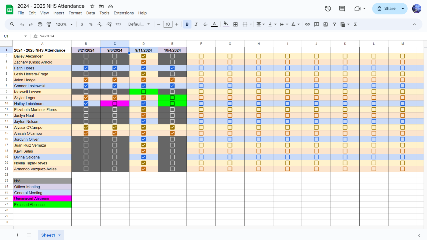This screenshot has height=240, width=427.
Task: Open the horizontal align dropdown
Action: pos(260,24)
